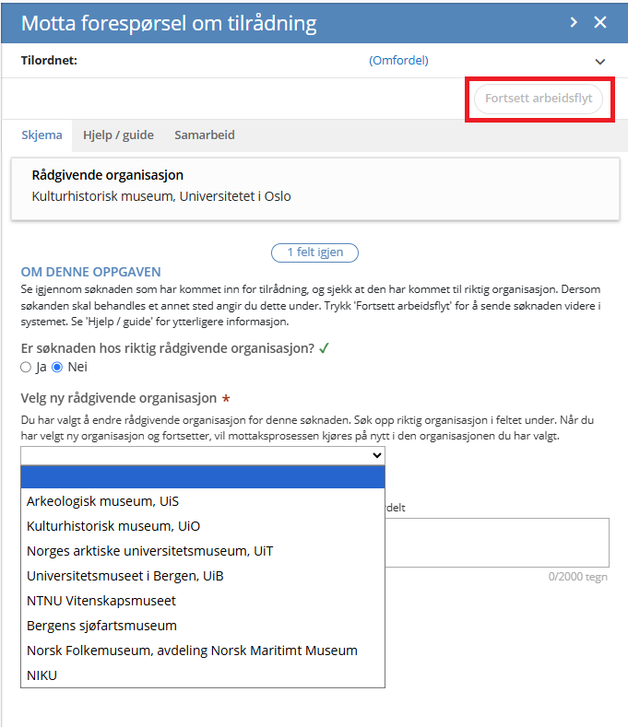Click the organisation dropdown arrow

point(376,455)
